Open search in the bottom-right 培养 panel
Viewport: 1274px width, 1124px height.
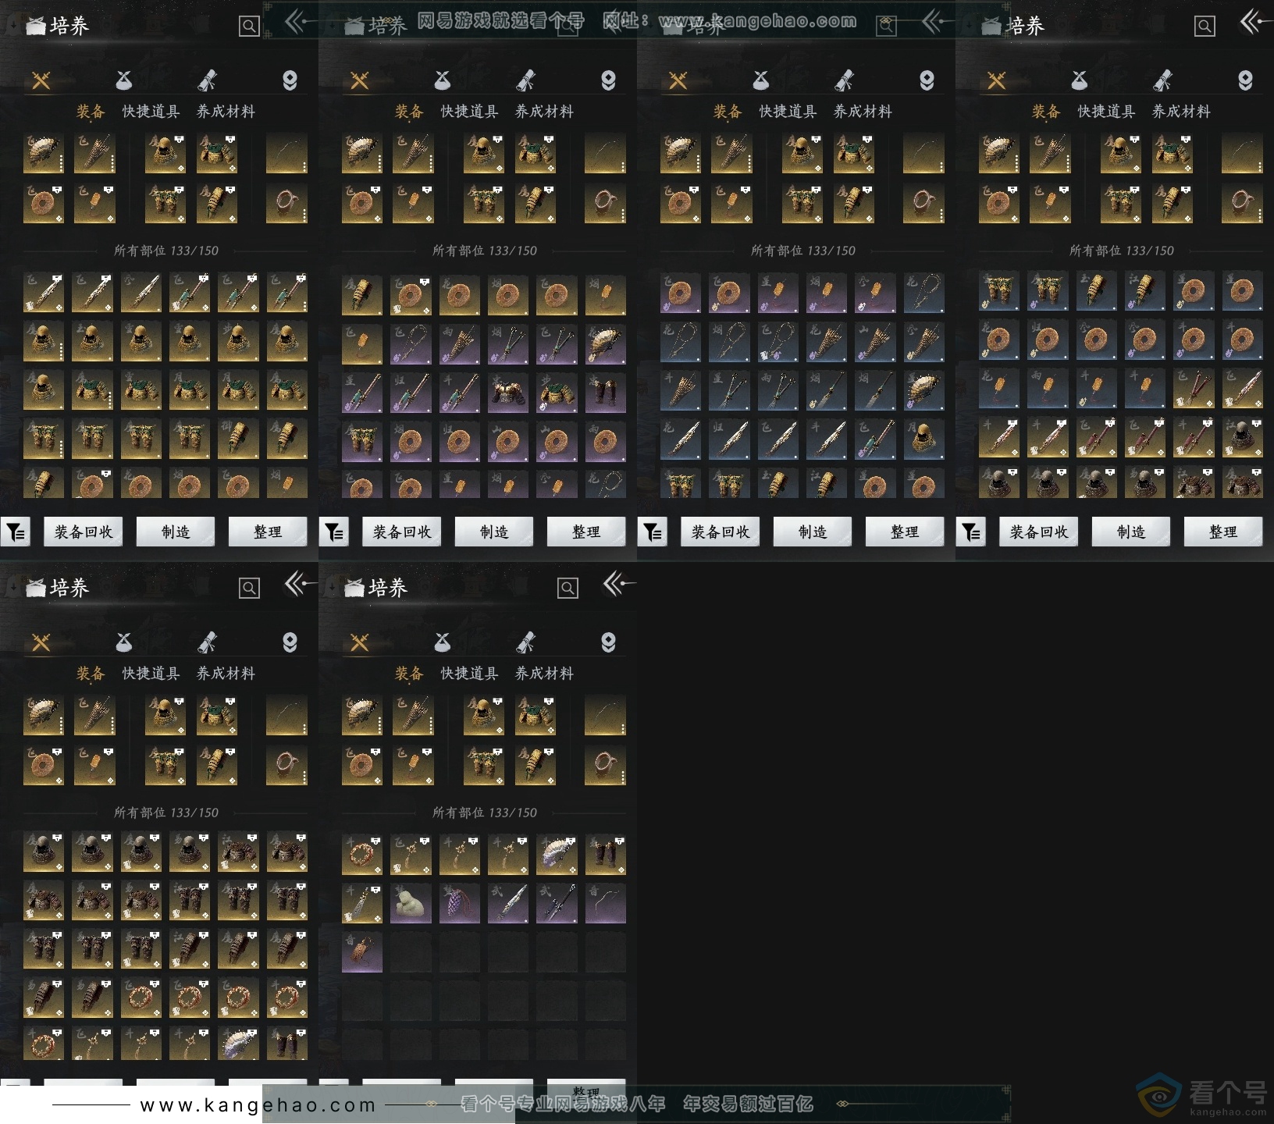pos(568,589)
